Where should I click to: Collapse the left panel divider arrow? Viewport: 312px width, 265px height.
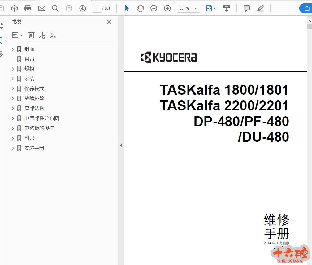[x=121, y=145]
